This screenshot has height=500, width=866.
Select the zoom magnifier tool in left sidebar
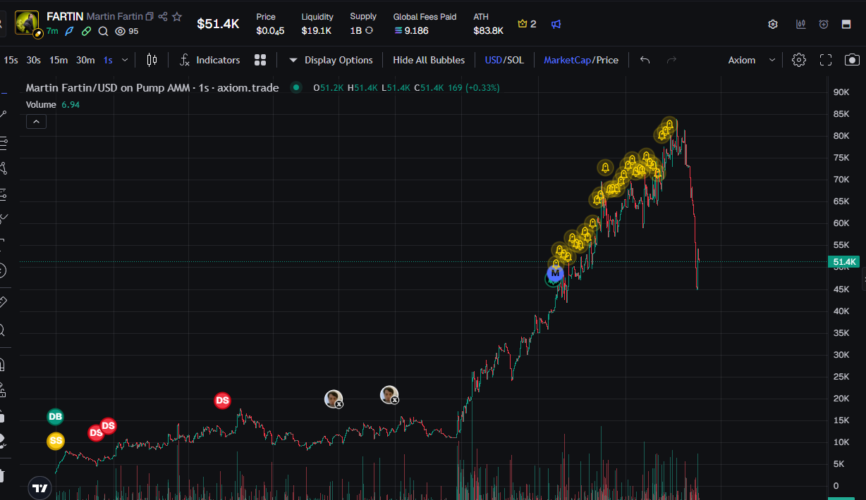point(4,330)
